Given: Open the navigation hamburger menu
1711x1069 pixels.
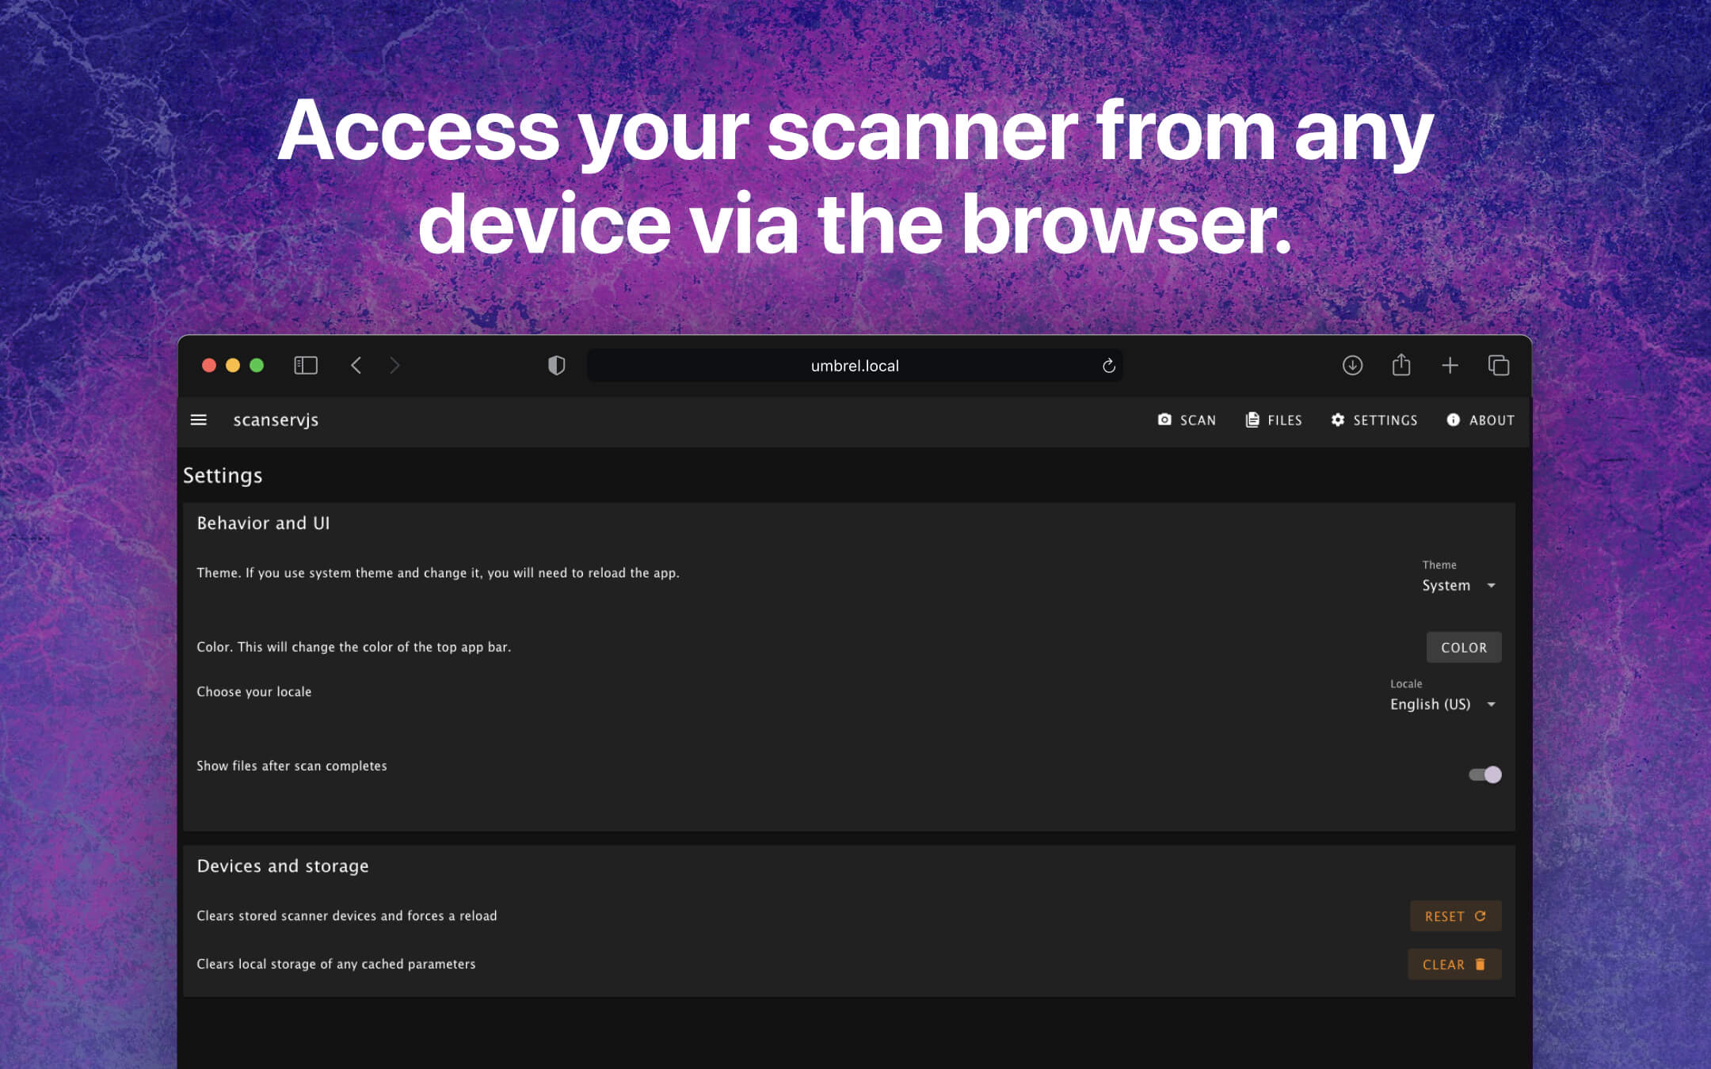Looking at the screenshot, I should pos(198,420).
